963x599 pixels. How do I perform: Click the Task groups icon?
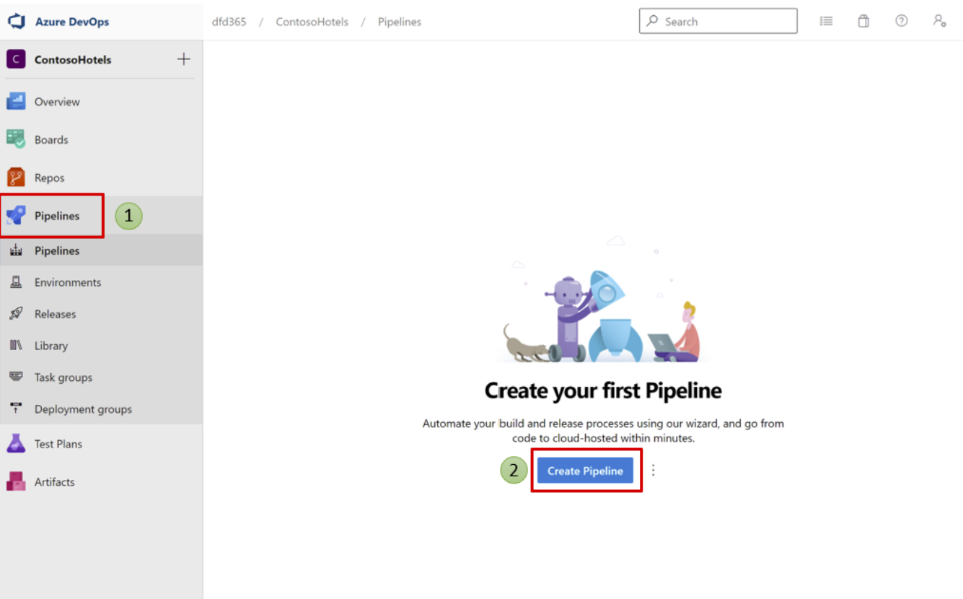pyautogui.click(x=16, y=377)
